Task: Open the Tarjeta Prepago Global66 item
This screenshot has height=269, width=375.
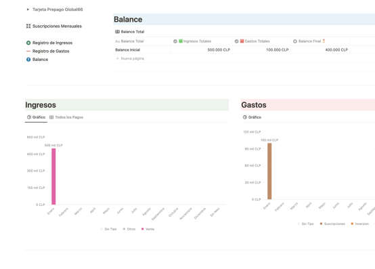Action: click(58, 9)
